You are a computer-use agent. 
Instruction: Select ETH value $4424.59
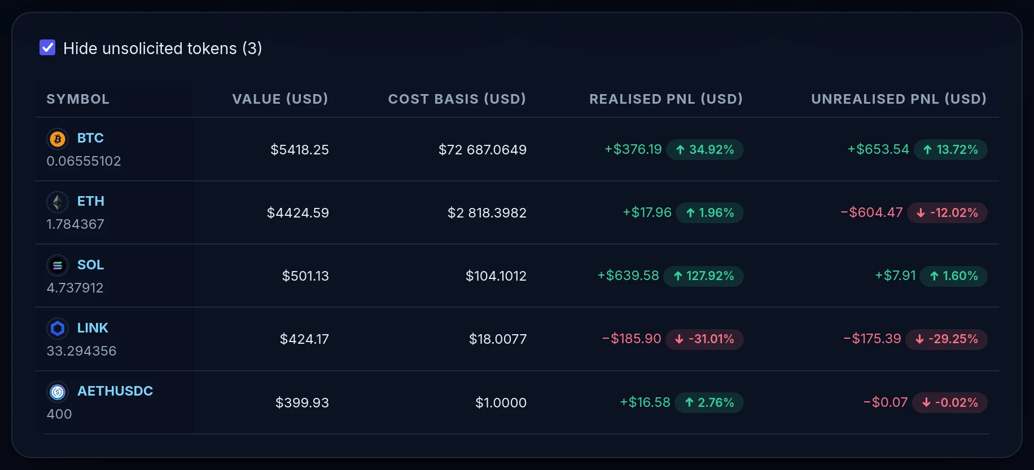point(298,213)
